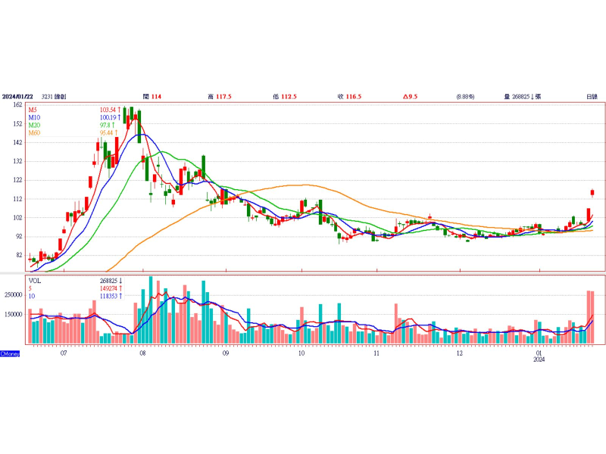
Task: Select the M20 moving average legend
Action: [x=34, y=126]
